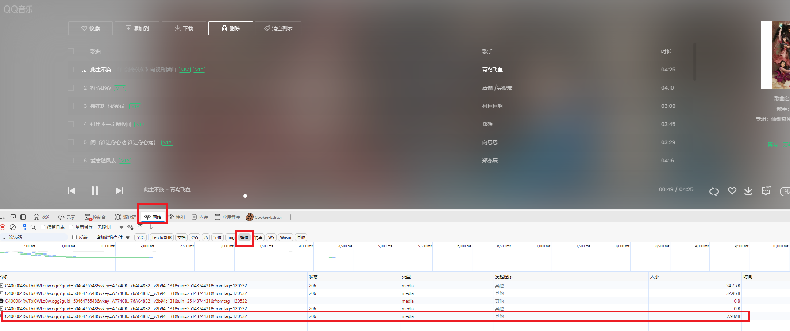This screenshot has width=790, height=331.
Task: Click the heart icon in the player bar
Action: click(x=732, y=191)
